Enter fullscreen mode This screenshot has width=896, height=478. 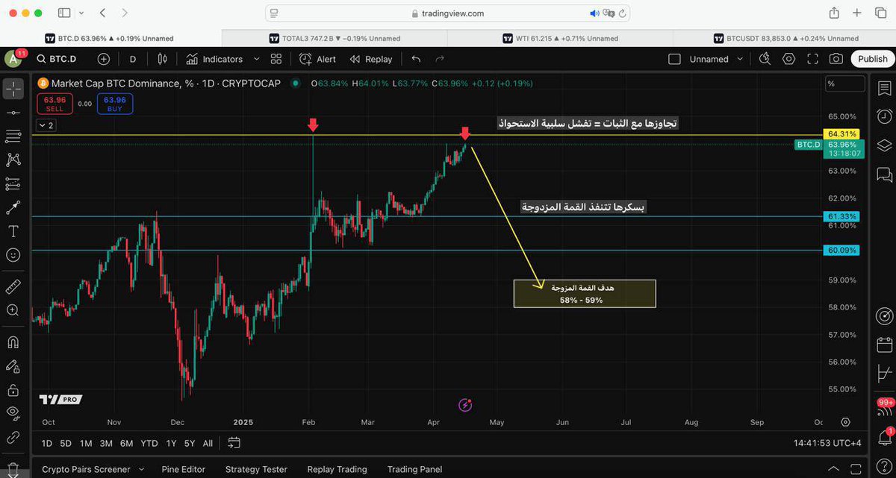(812, 59)
